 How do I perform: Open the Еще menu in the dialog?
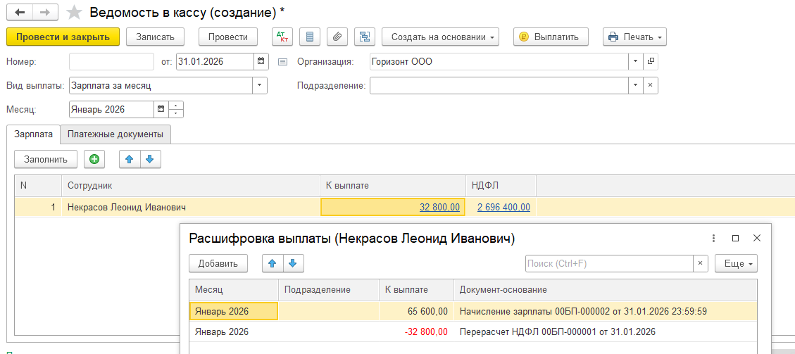(736, 263)
